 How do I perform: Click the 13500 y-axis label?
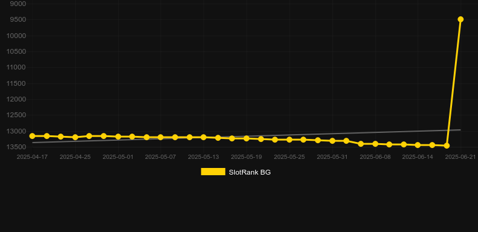[x=16, y=147]
